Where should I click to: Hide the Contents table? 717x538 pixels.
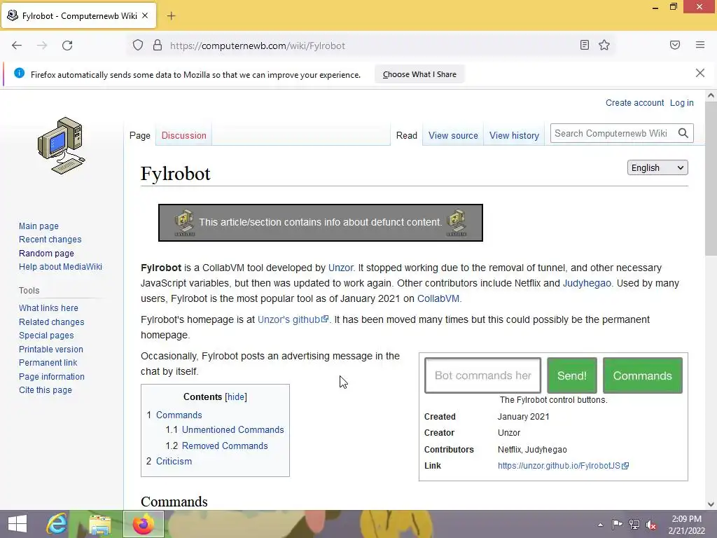pyautogui.click(x=236, y=396)
